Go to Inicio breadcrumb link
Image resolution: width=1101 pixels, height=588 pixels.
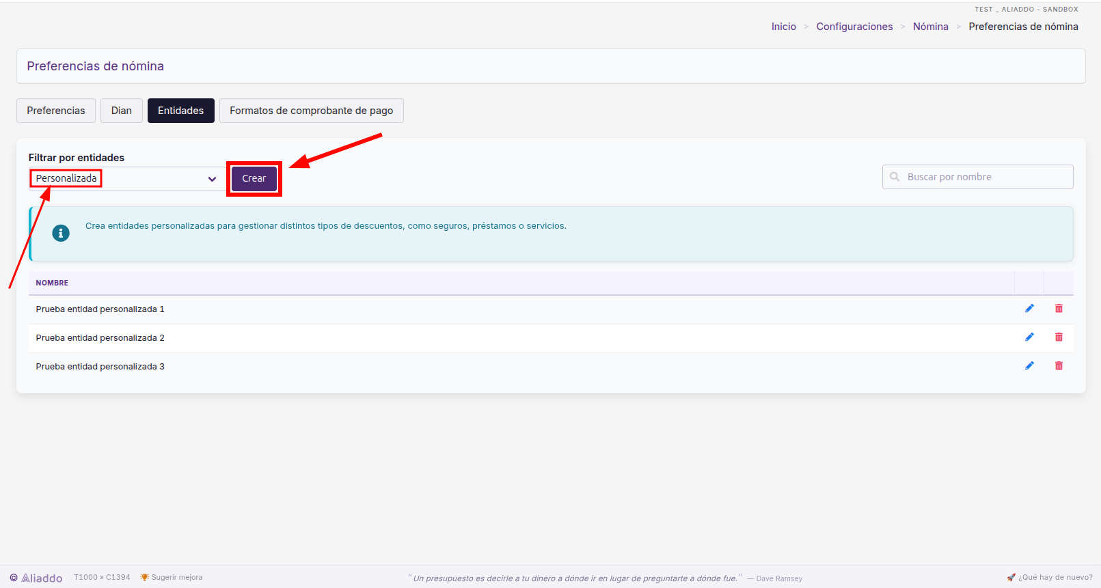(x=784, y=27)
